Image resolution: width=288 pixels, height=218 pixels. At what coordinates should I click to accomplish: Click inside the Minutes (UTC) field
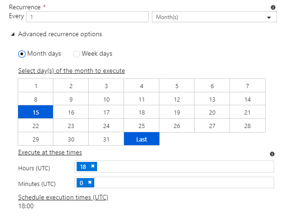point(186,183)
